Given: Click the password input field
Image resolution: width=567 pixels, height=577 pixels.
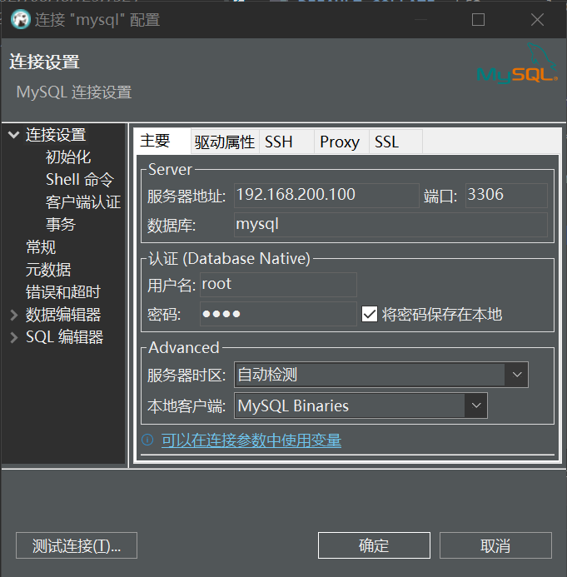Looking at the screenshot, I should (278, 314).
